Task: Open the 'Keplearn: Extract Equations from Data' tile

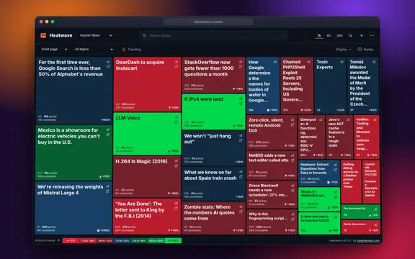Action: tap(319, 173)
